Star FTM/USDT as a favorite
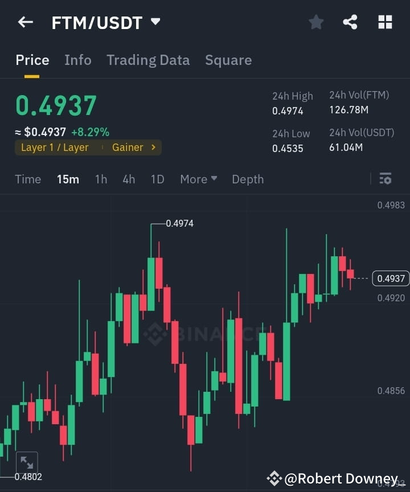The width and height of the screenshot is (410, 492). [316, 22]
